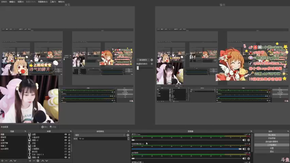The height and width of the screenshot is (163, 290).
Task: Open the 视图(V) menu
Action: click(x=21, y=2)
